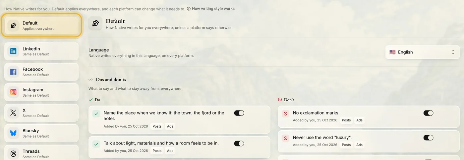Screen dimensions: 464x160
Task: Select the Default writing style tab
Action: click(x=41, y=25)
